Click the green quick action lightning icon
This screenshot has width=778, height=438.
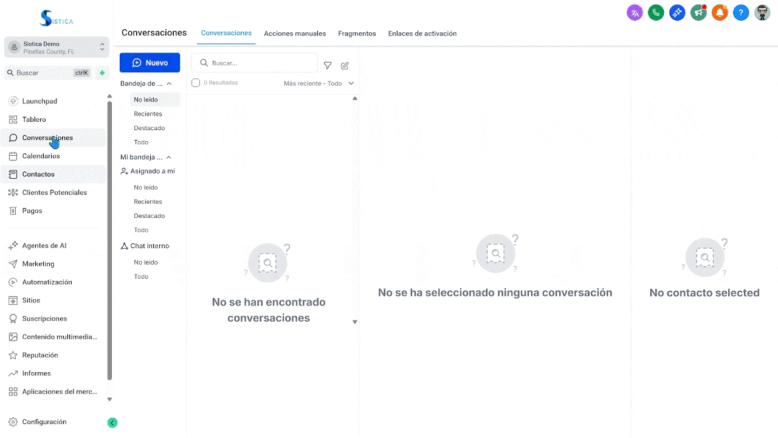pyautogui.click(x=102, y=73)
